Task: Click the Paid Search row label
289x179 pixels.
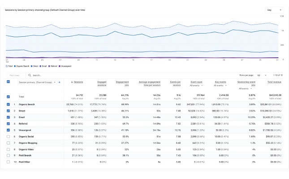Action: 25,155
